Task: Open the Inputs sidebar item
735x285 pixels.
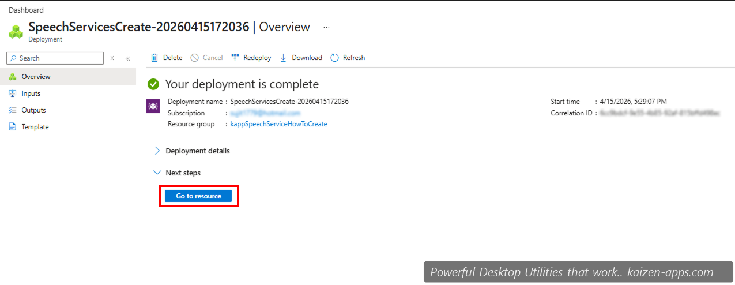Action: 68,93
